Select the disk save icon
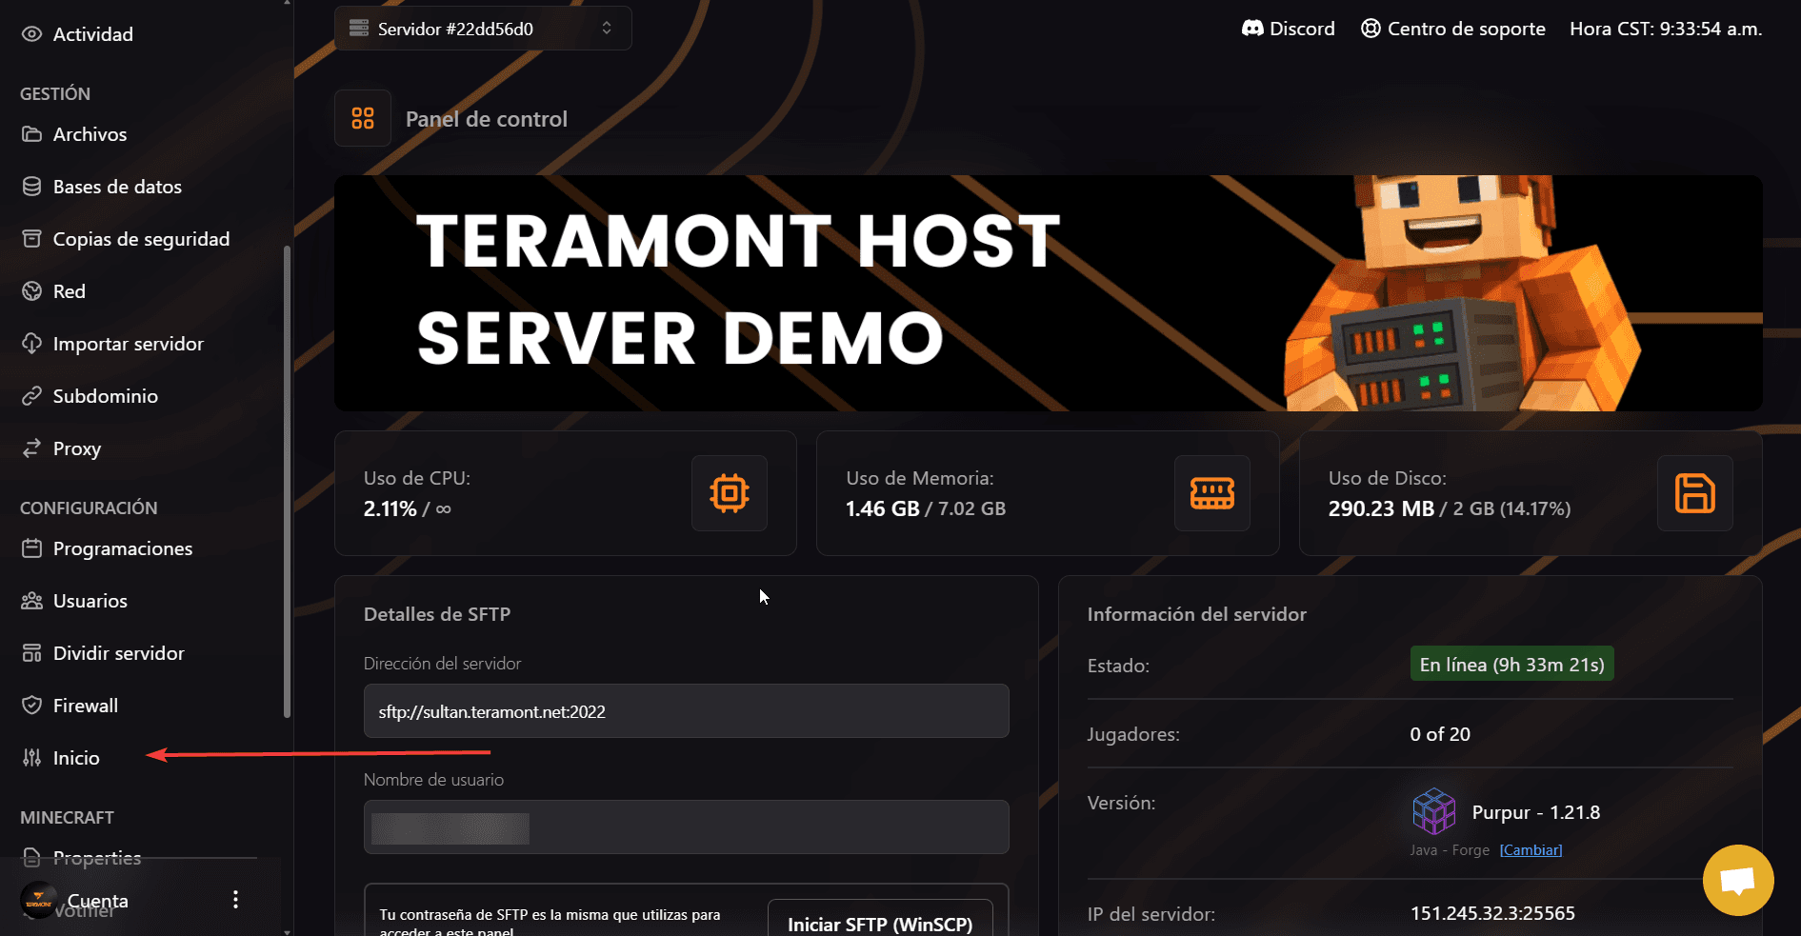Viewport: 1801px width, 936px height. 1695,493
